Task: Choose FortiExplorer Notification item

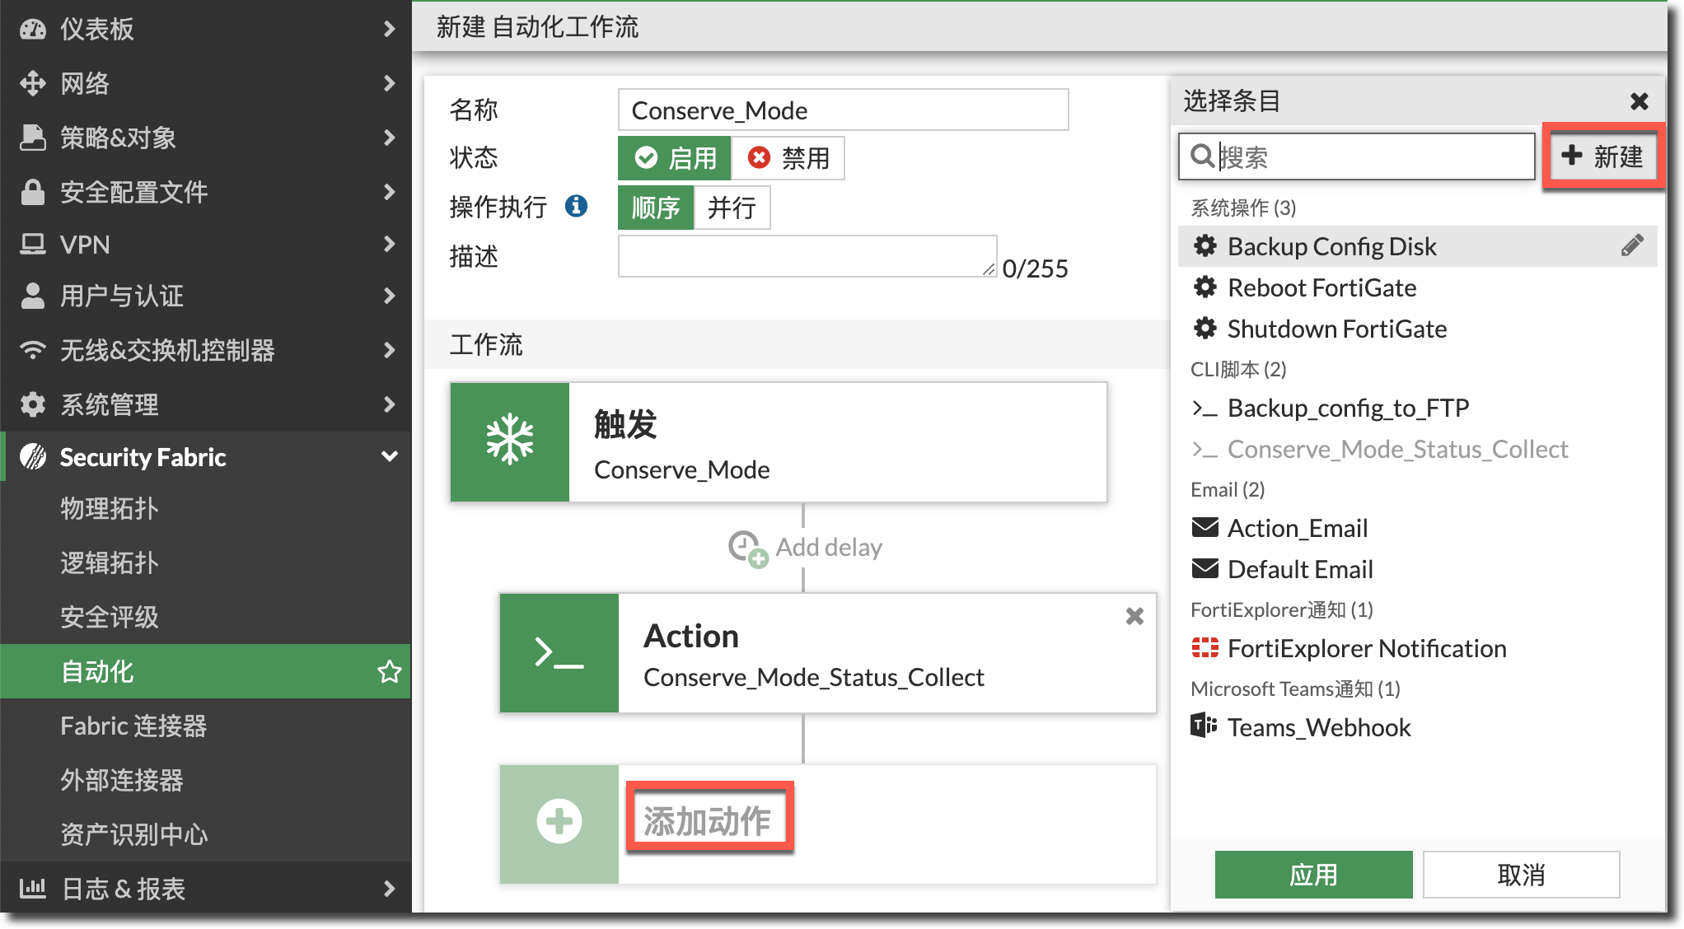Action: pyautogui.click(x=1366, y=648)
